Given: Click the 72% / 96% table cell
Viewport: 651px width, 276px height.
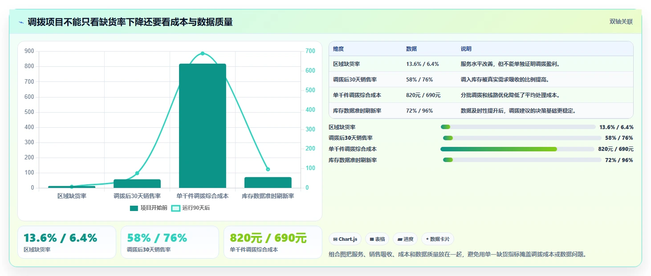Looking at the screenshot, I should (x=419, y=111).
